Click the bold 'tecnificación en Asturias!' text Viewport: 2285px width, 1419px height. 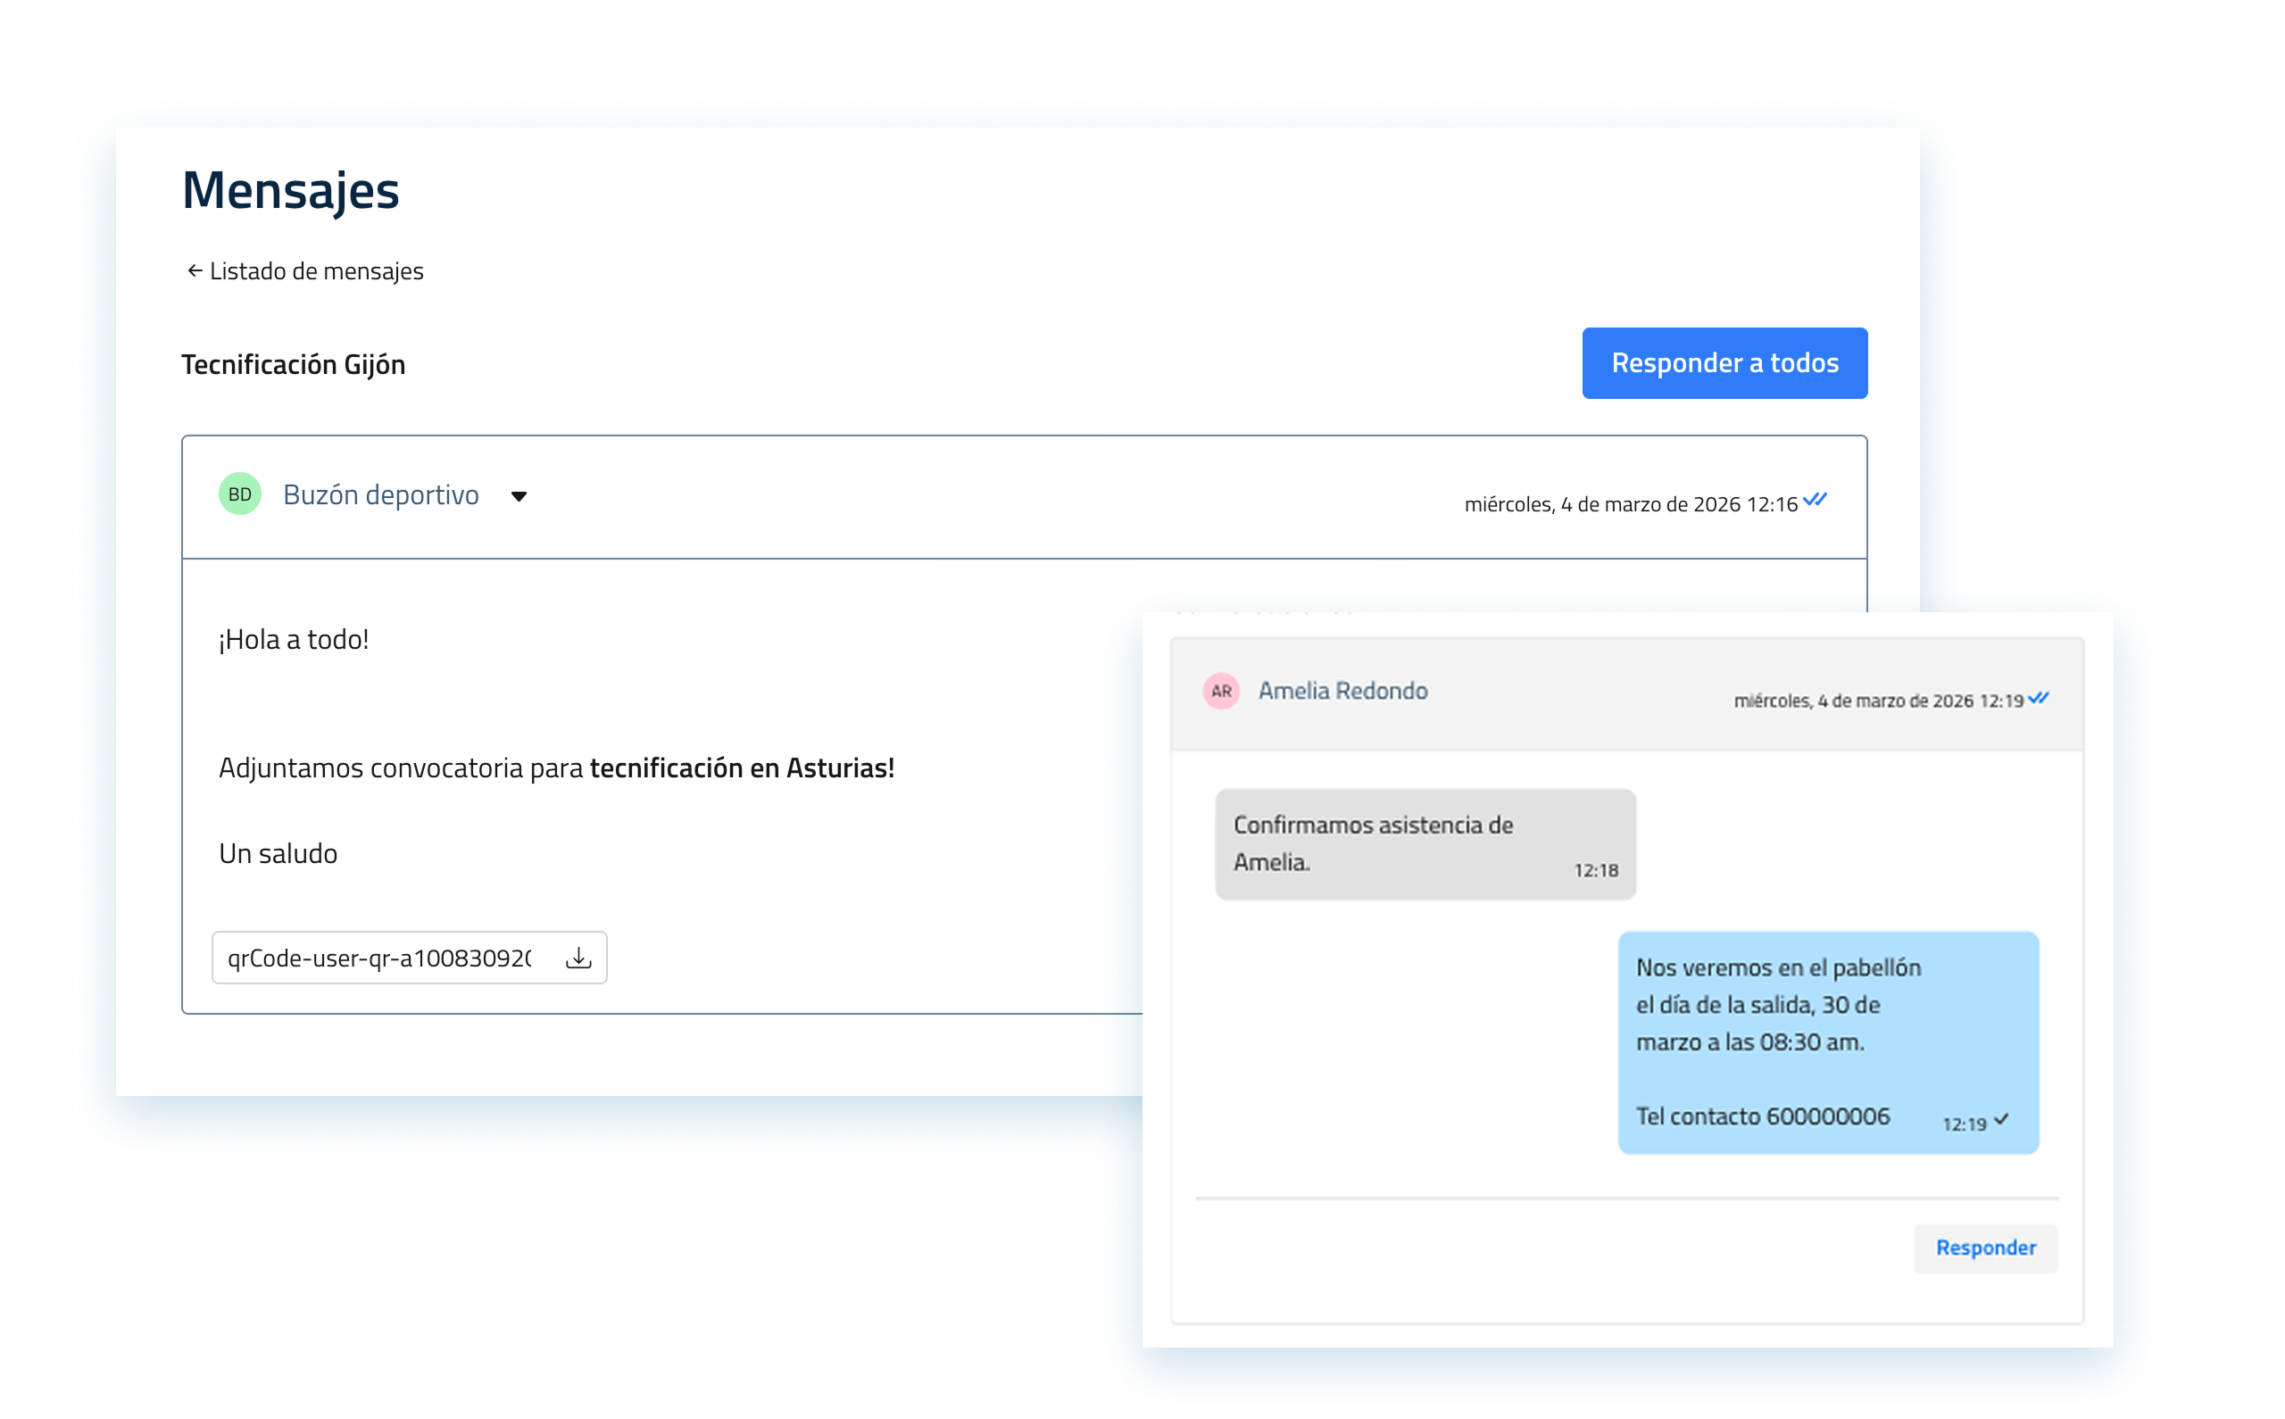tap(742, 768)
